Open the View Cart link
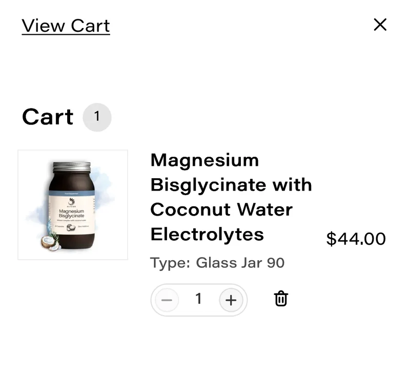The image size is (410, 382). (66, 26)
